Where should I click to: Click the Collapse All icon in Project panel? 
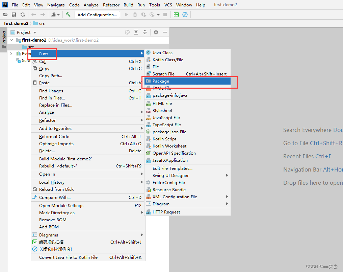(145, 32)
